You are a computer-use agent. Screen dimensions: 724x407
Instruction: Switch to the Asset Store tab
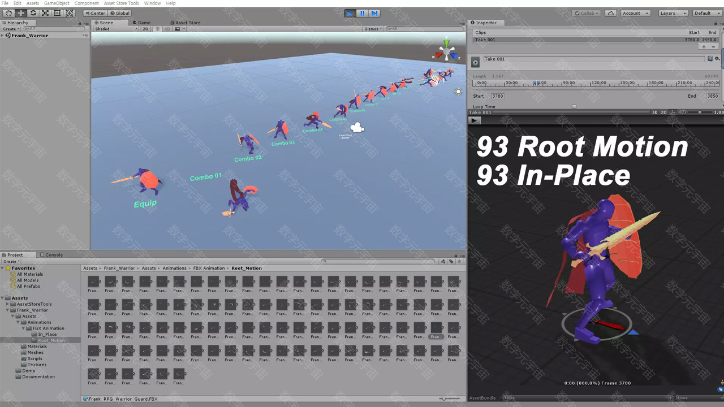(186, 23)
